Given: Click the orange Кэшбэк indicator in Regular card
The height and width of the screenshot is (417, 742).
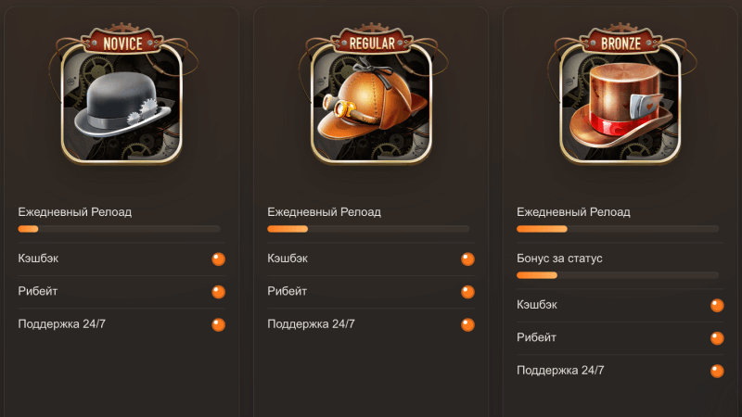Looking at the screenshot, I should point(467,259).
